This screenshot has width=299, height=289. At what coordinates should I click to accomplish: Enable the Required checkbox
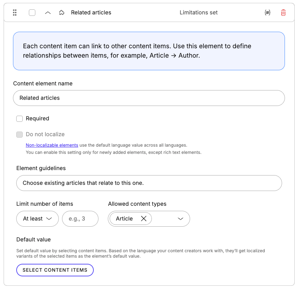click(19, 119)
